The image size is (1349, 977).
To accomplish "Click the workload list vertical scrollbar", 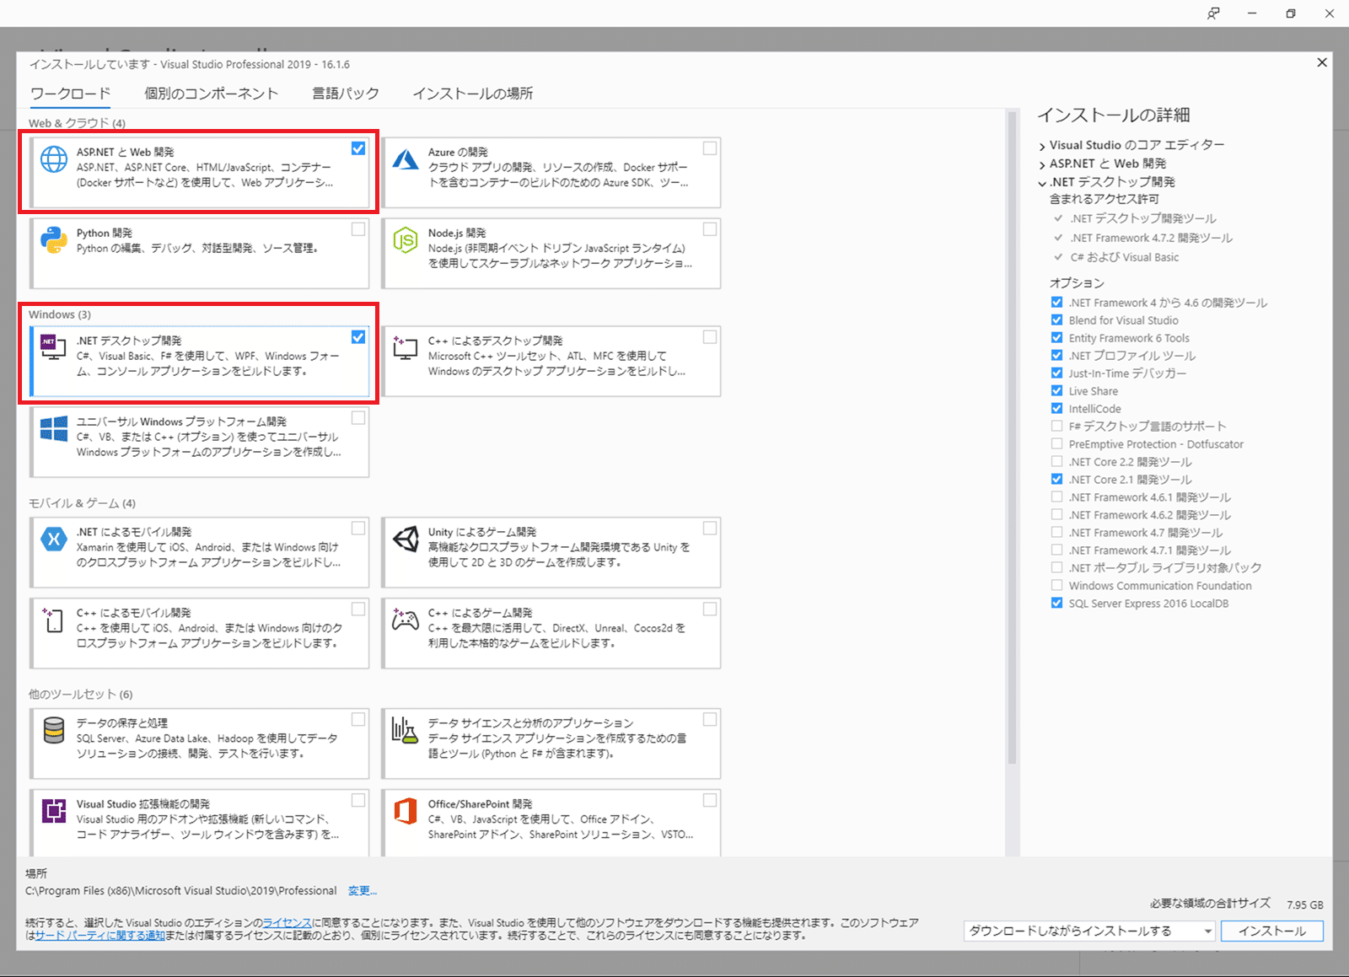I will tap(1012, 438).
